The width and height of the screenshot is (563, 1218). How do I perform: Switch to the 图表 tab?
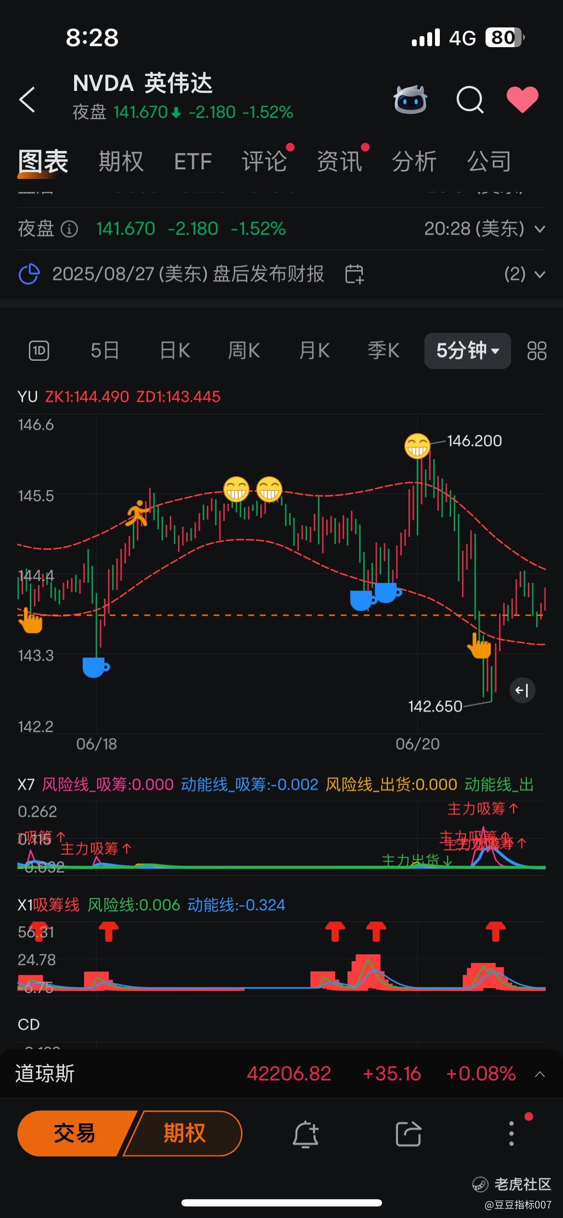click(43, 161)
